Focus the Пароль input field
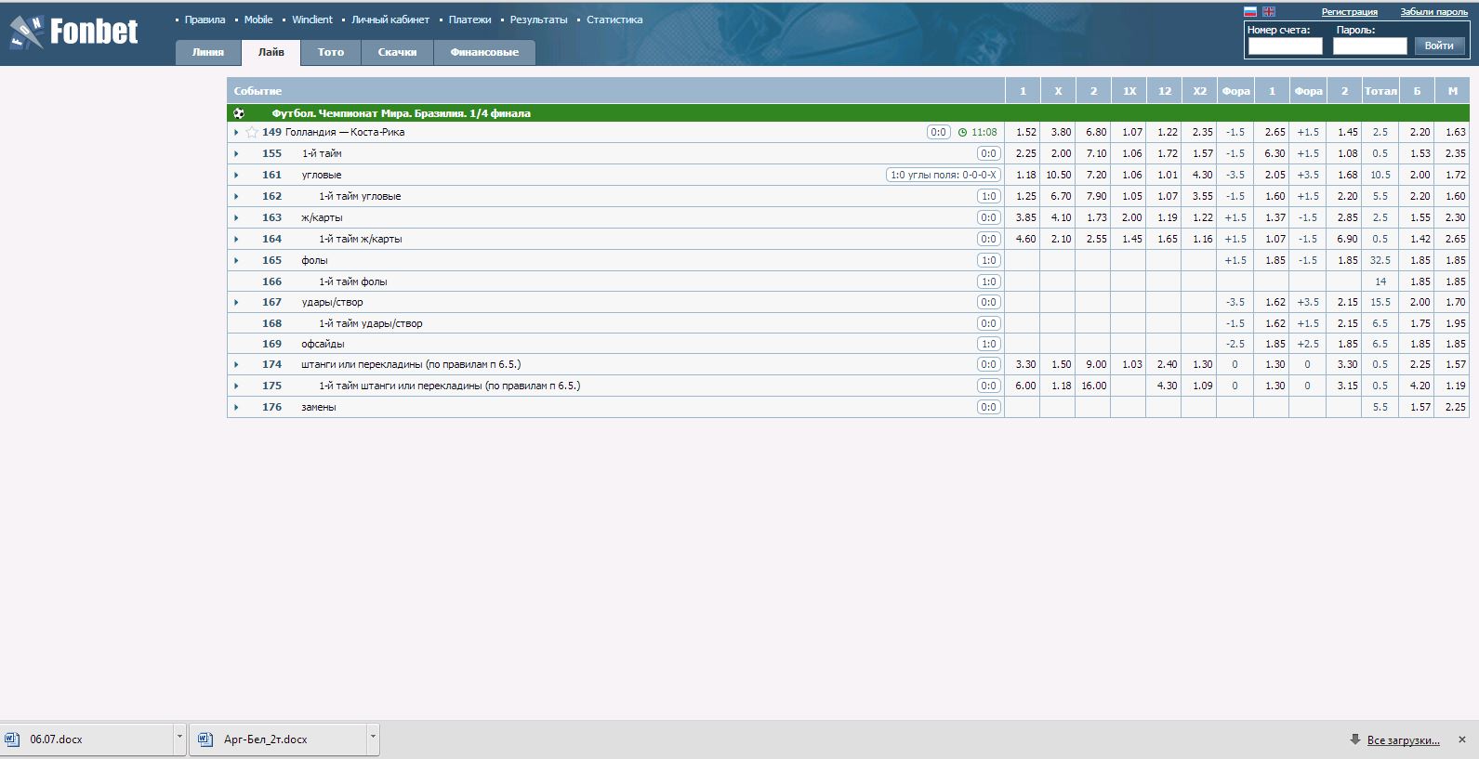Viewport: 1479px width, 759px height. point(1370,46)
